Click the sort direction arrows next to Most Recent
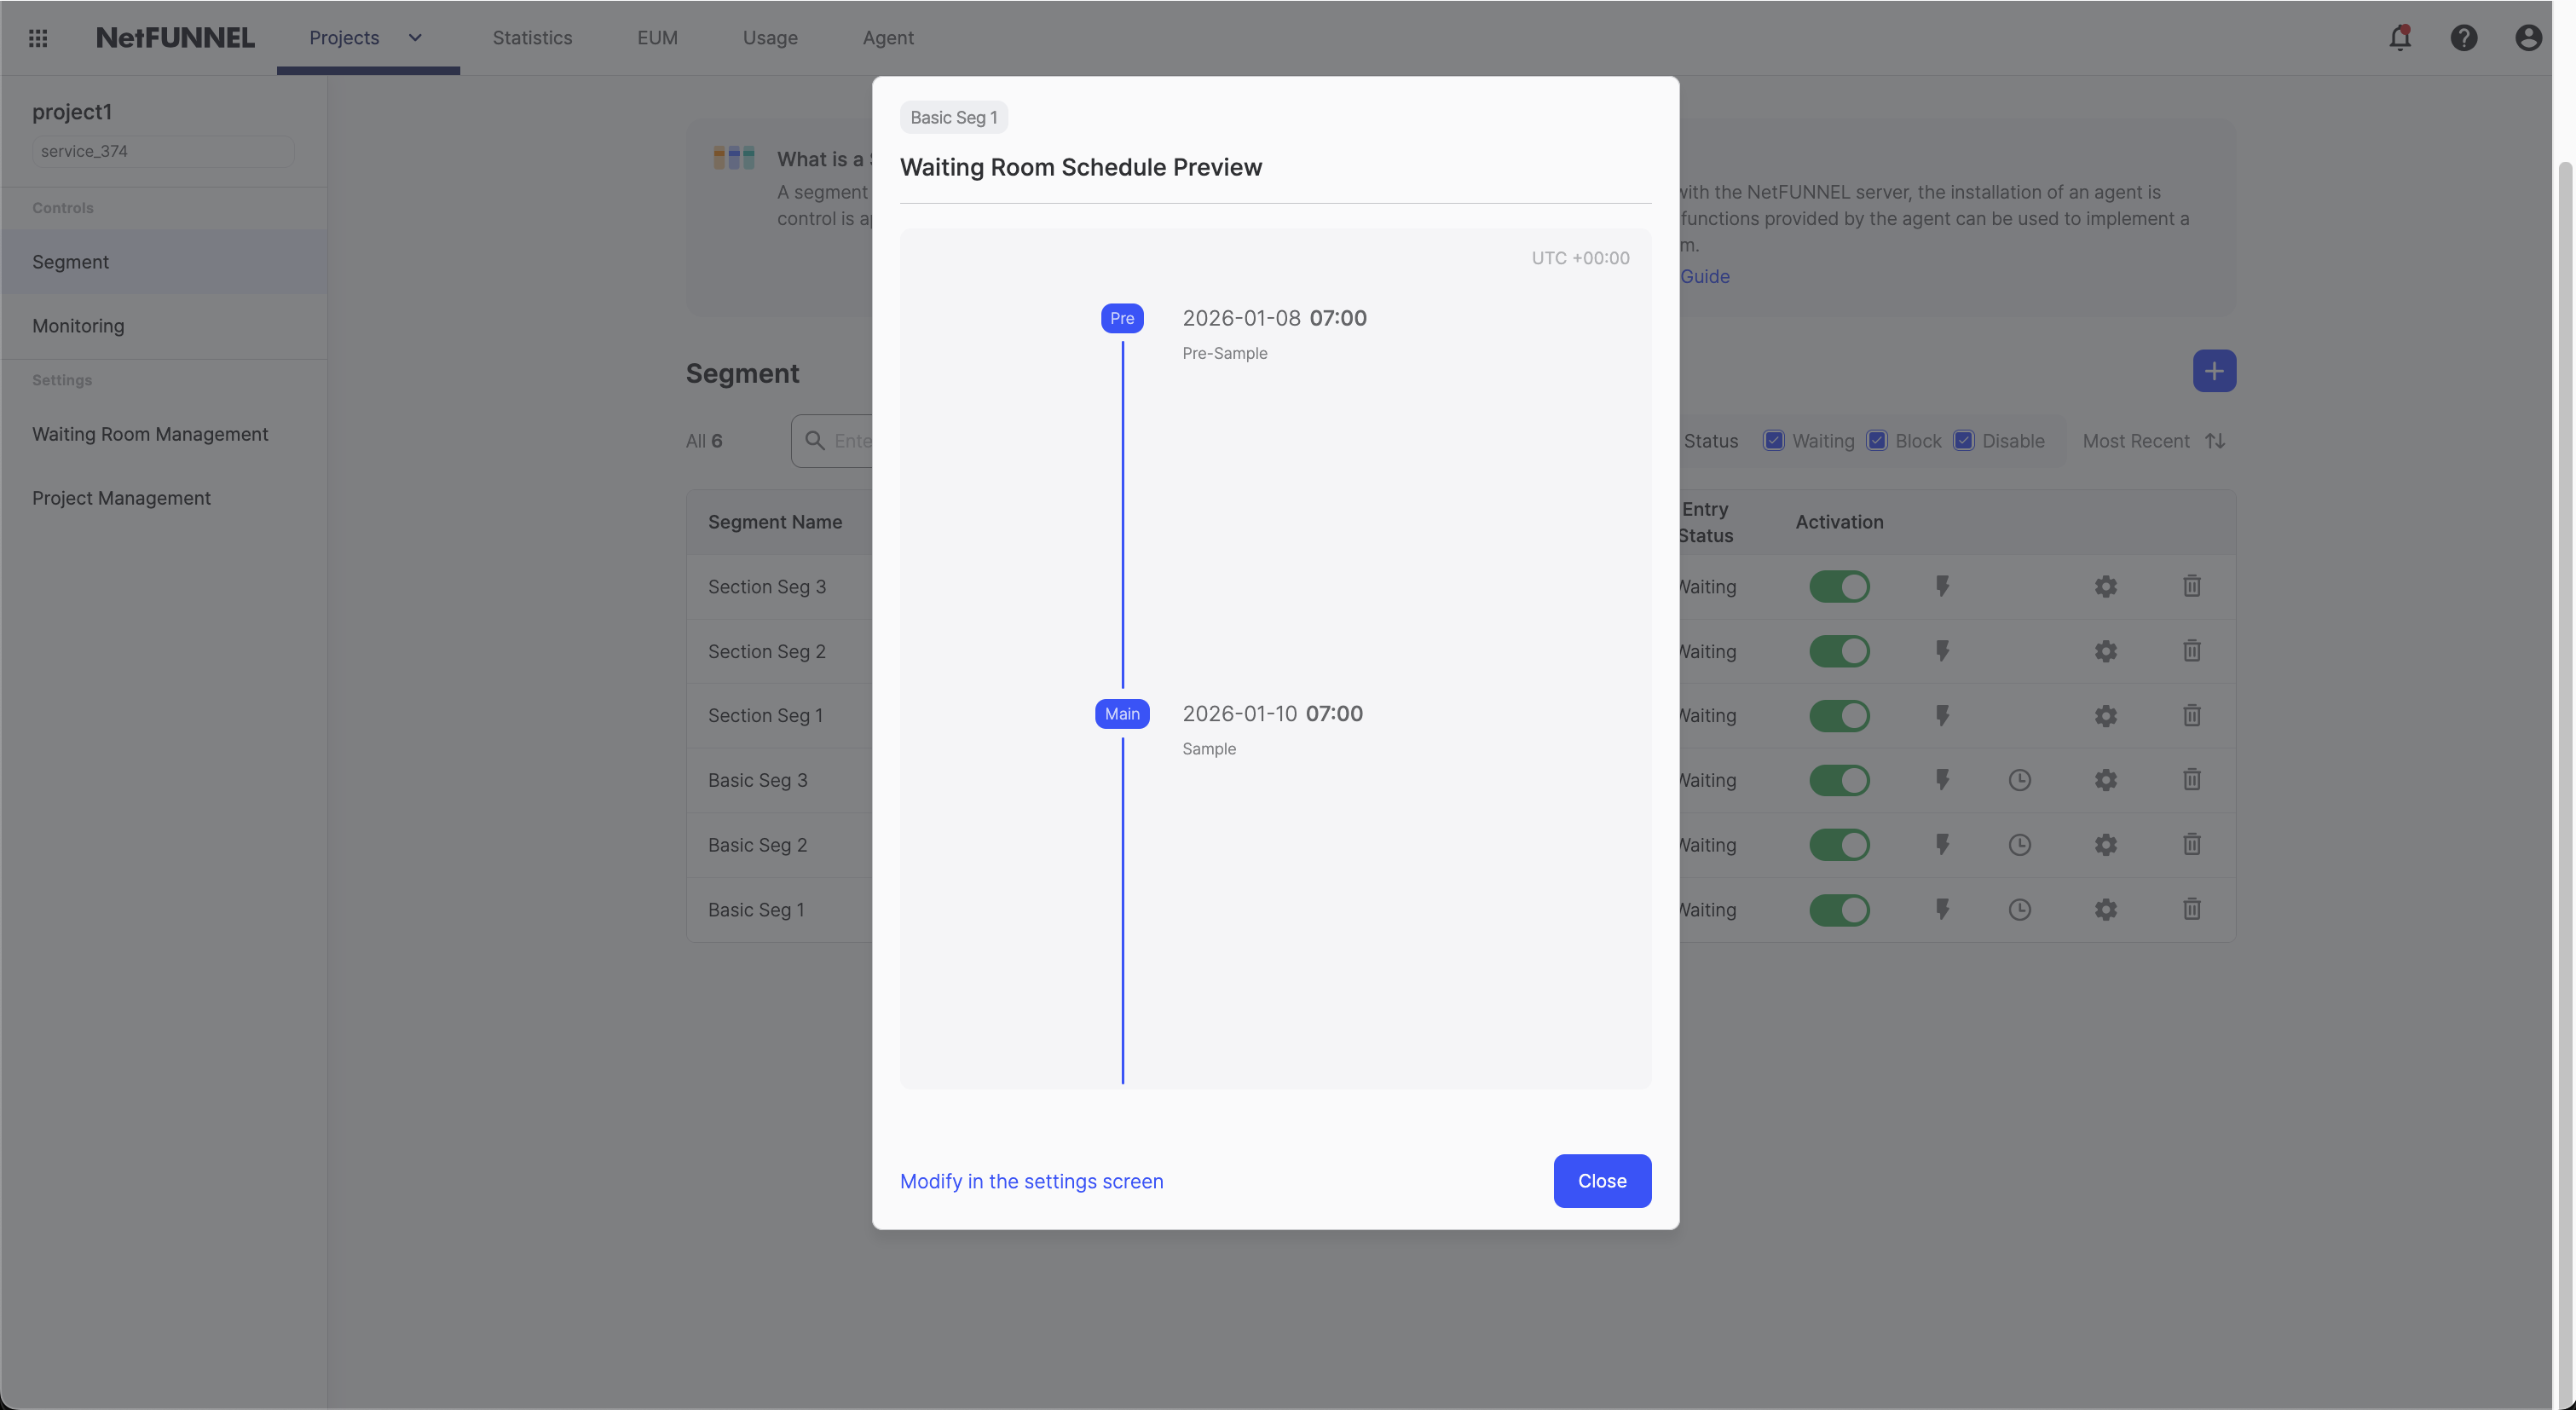The height and width of the screenshot is (1410, 2576). coord(2216,440)
